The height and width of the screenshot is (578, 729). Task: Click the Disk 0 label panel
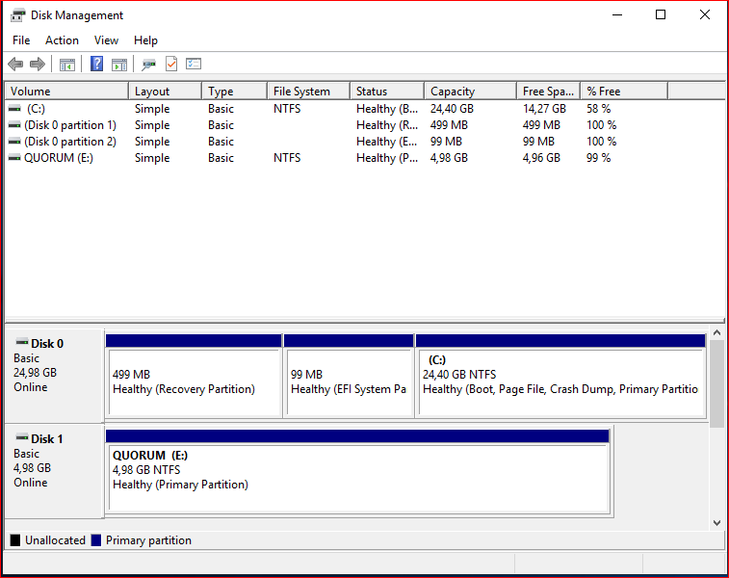[54, 376]
